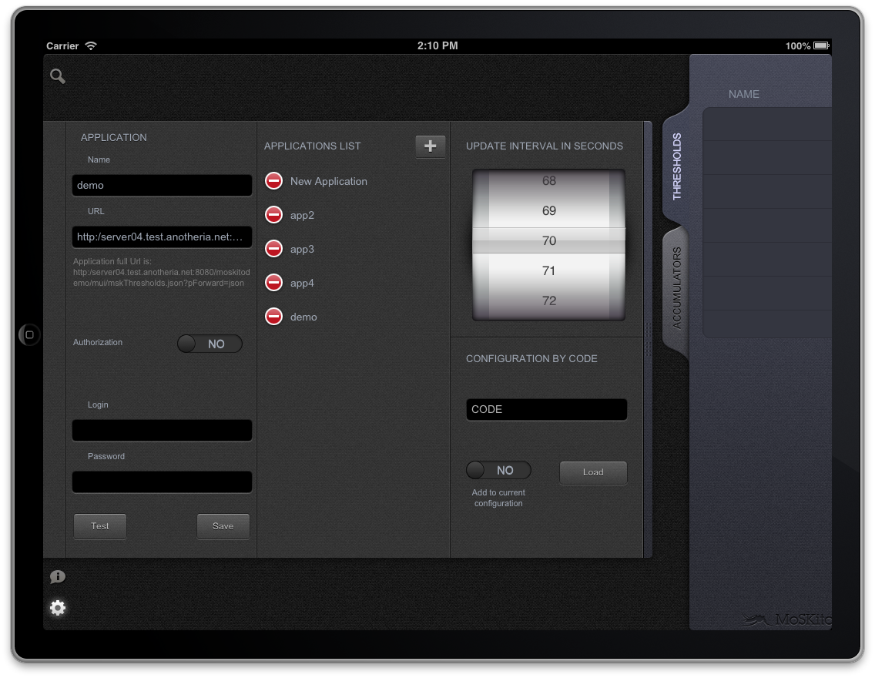
Task: Select value 68 in interval picker
Action: [549, 181]
